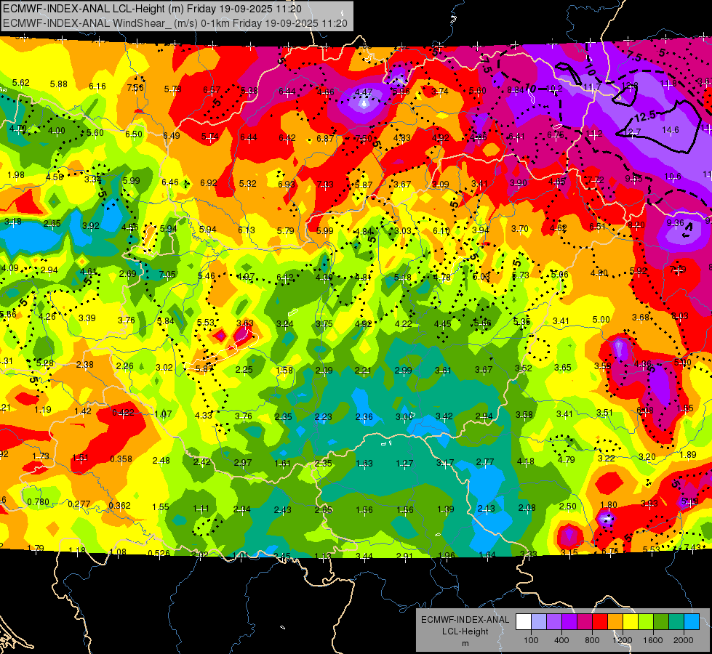Click the wind shear value 14.6

(x=671, y=130)
